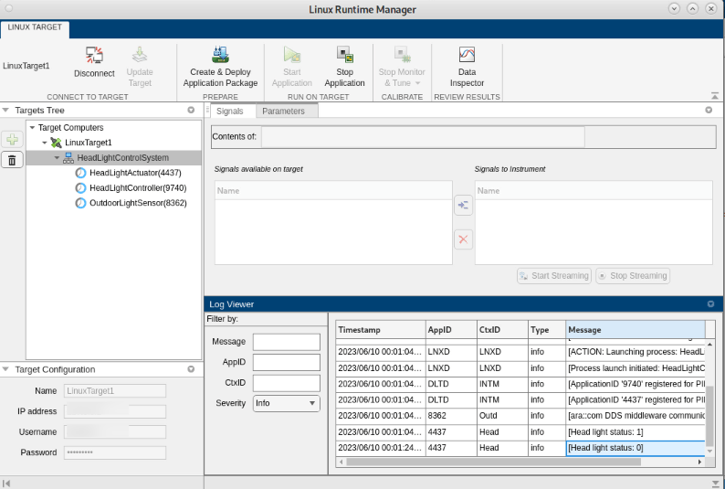Collapse the Target Configuration panel
This screenshot has height=489, width=725.
[6, 370]
